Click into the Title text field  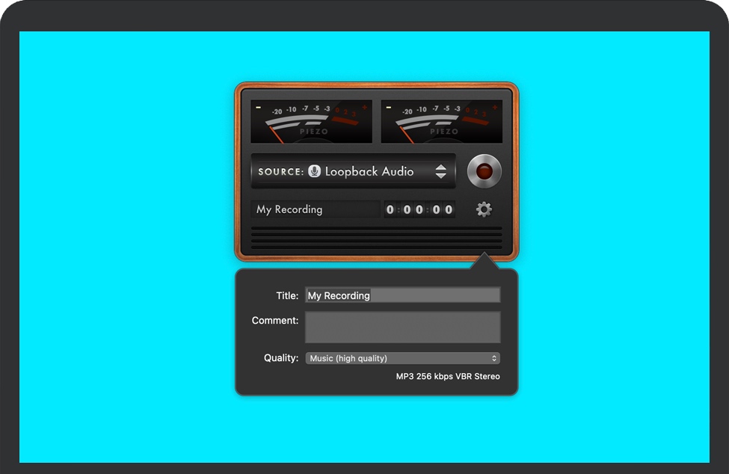(402, 295)
